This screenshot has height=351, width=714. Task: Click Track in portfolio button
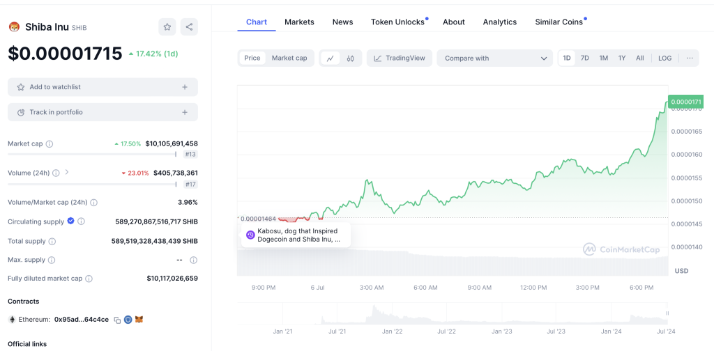[103, 112]
